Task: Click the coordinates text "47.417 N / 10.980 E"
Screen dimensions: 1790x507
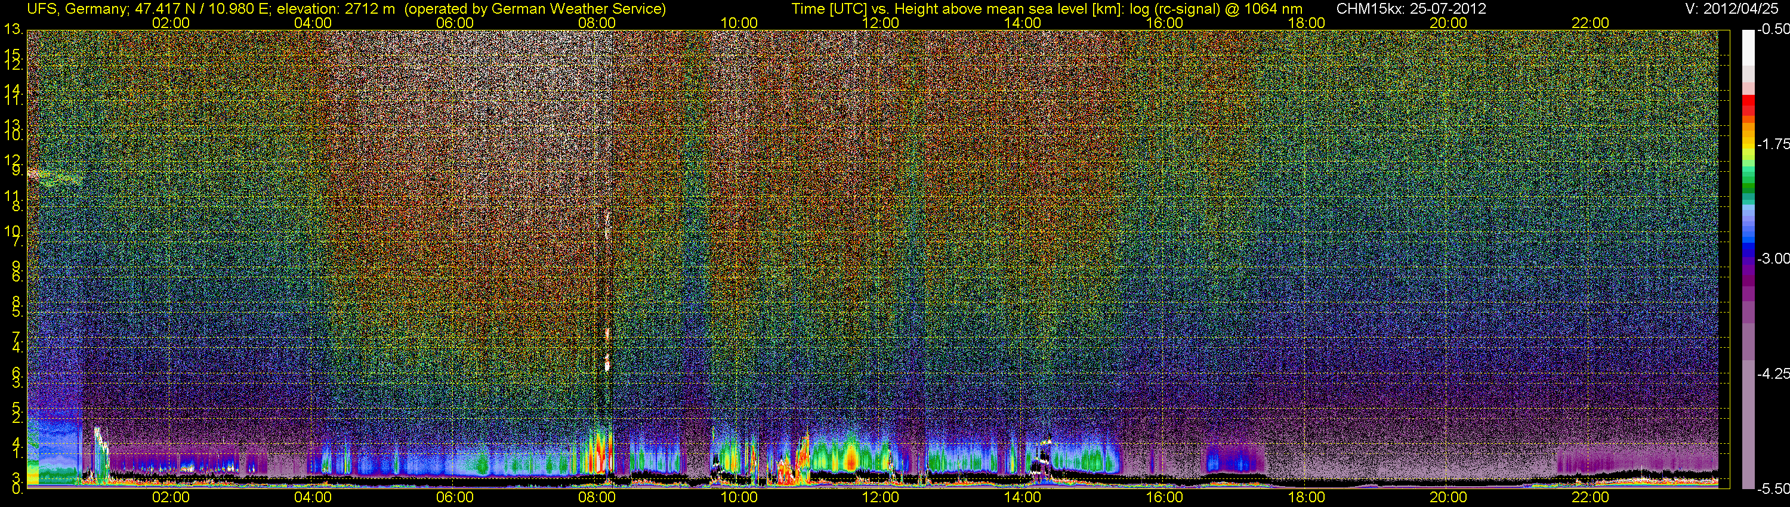Action: pos(201,9)
